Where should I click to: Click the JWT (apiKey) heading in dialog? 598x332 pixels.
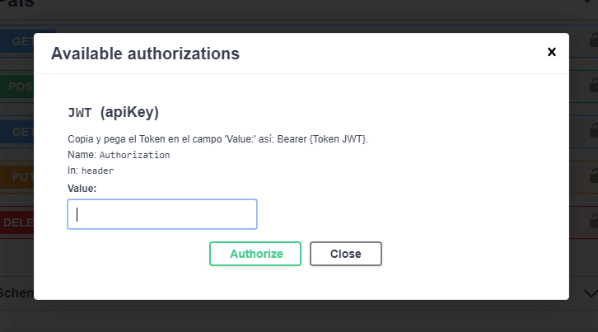click(x=114, y=112)
